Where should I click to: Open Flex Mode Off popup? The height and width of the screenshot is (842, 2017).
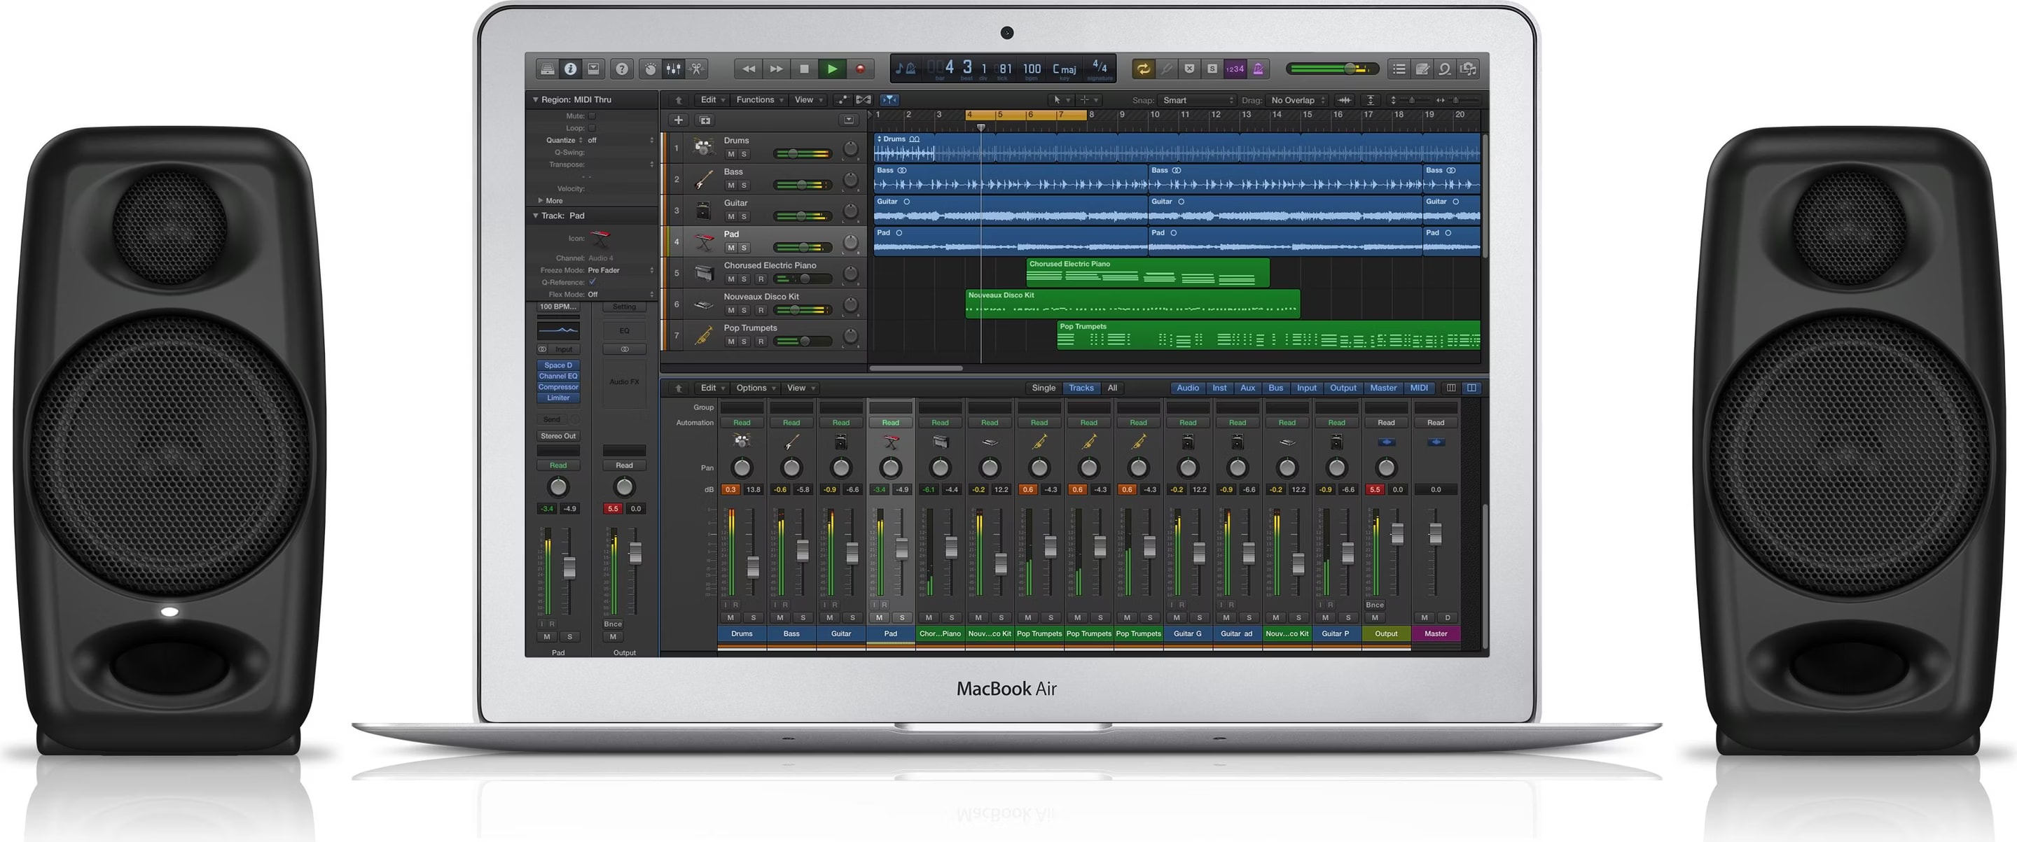coord(620,295)
